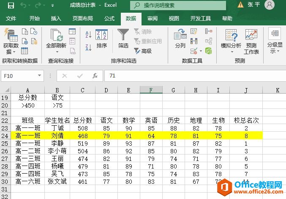Open the Name Box dropdown arrow
This screenshot has height=199, width=286.
pos(39,75)
